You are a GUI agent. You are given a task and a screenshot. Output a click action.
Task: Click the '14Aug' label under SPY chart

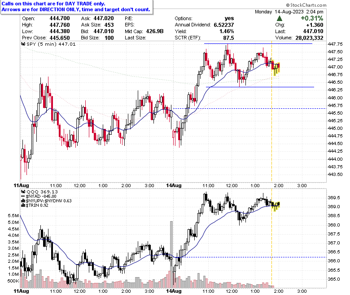(174, 185)
